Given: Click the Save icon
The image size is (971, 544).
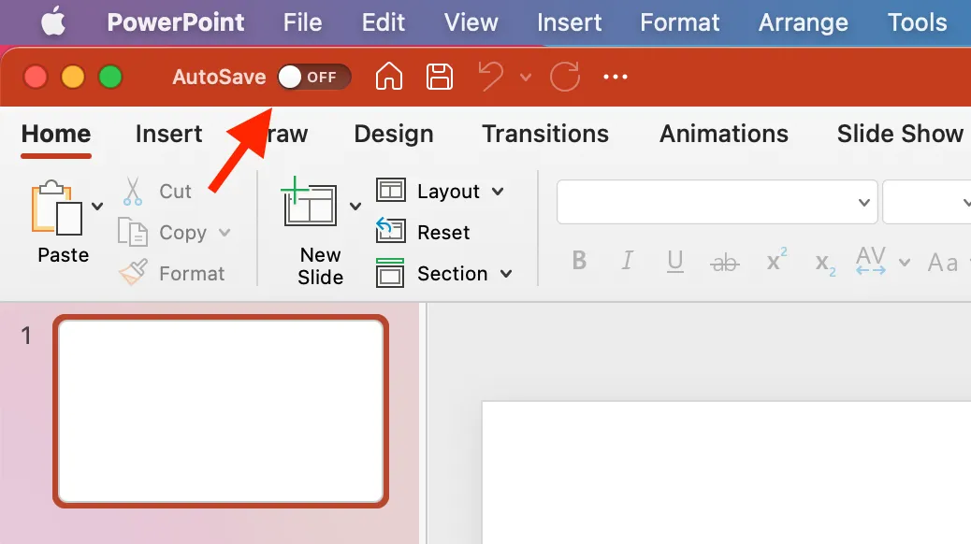Looking at the screenshot, I should tap(439, 77).
